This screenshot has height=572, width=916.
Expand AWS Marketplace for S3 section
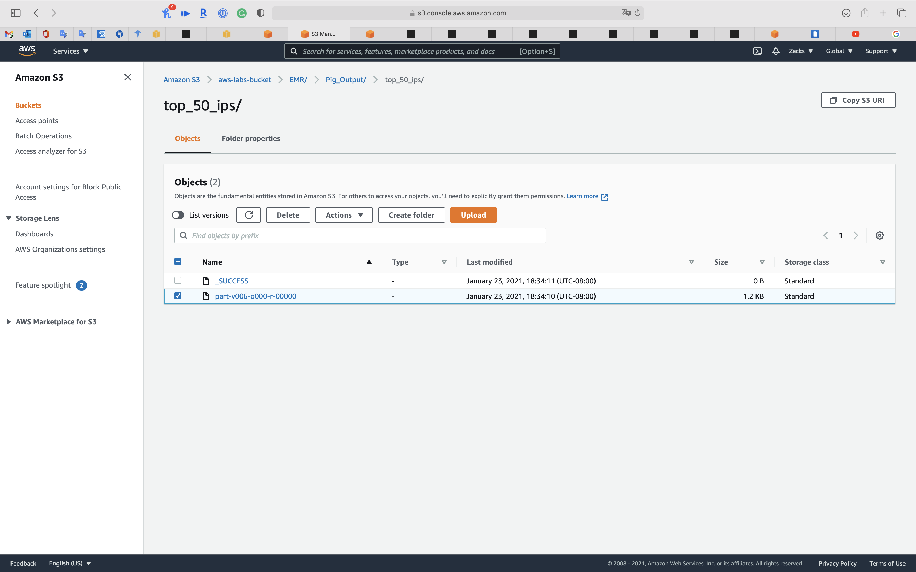click(9, 321)
